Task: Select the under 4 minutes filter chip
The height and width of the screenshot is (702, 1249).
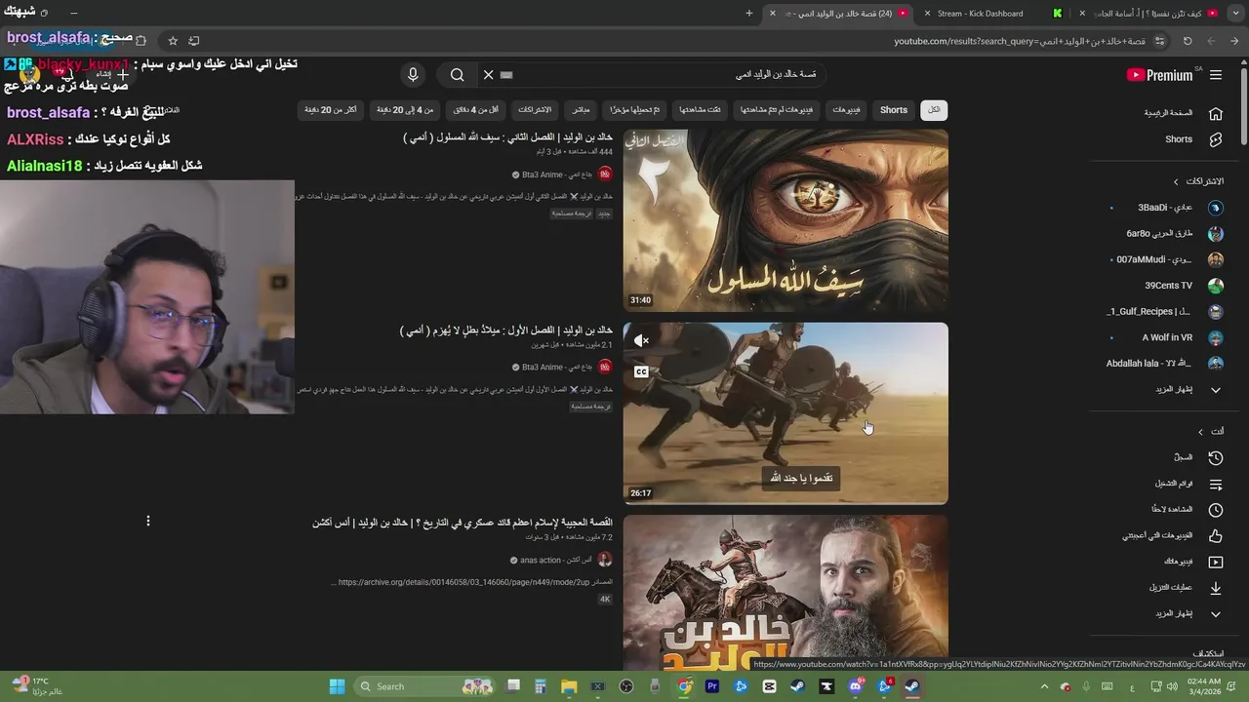Action: (x=475, y=110)
